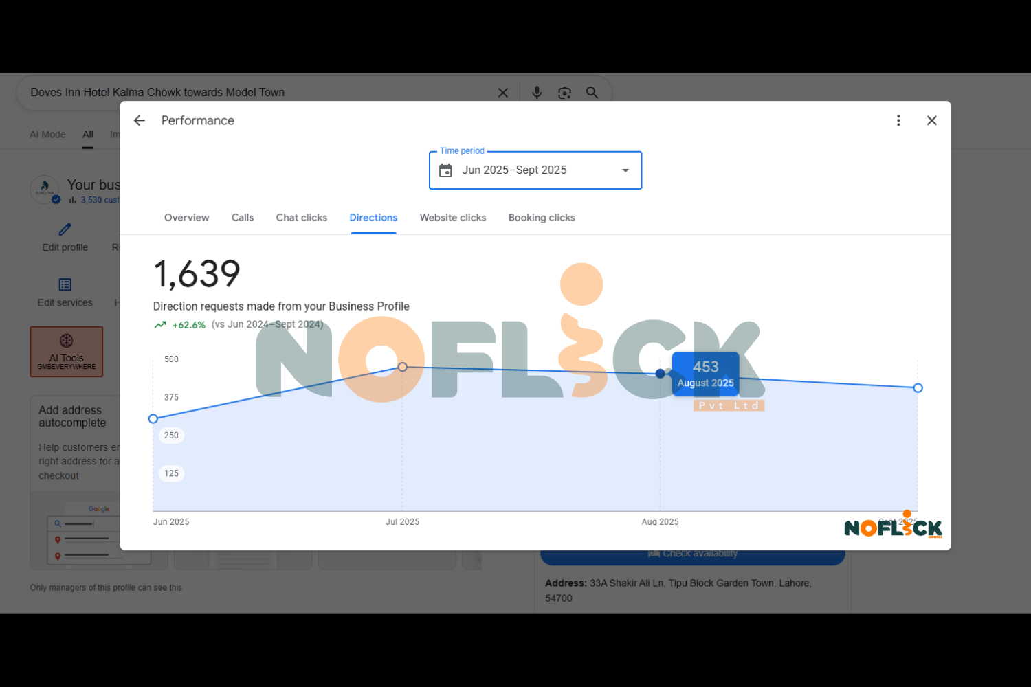This screenshot has height=687, width=1031.
Task: Open Google Lens image search icon
Action: tap(564, 93)
